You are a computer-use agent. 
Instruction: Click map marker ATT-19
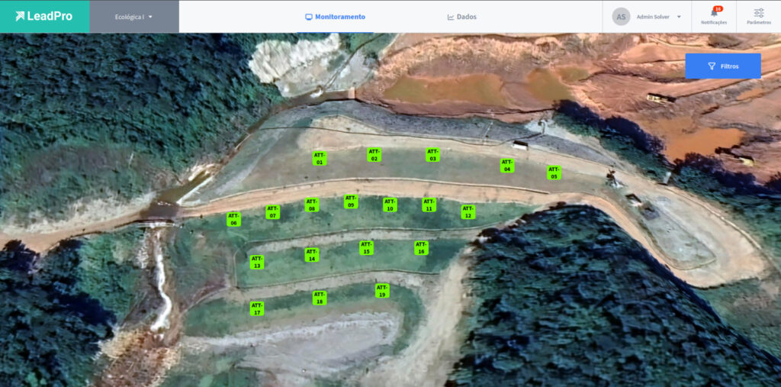pos(382,291)
